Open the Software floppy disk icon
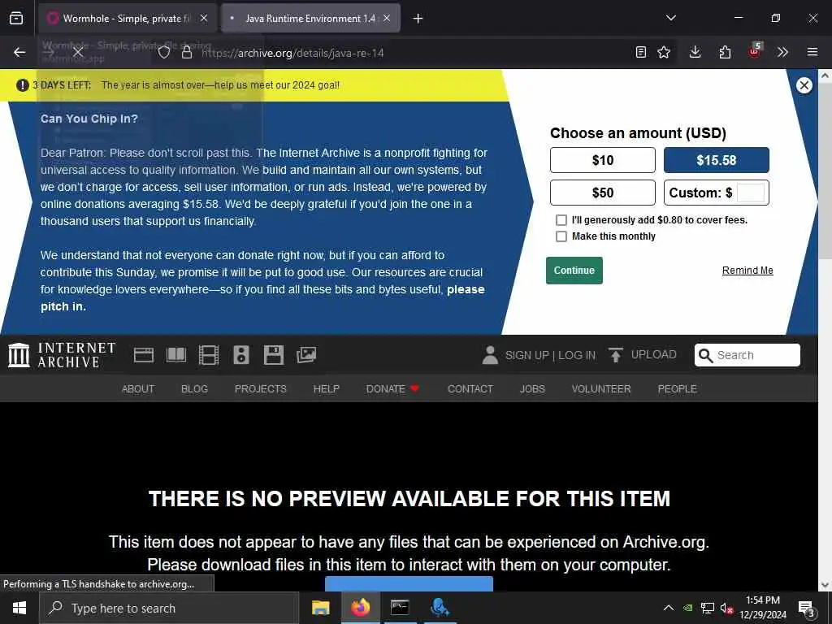832x624 pixels. [x=274, y=355]
